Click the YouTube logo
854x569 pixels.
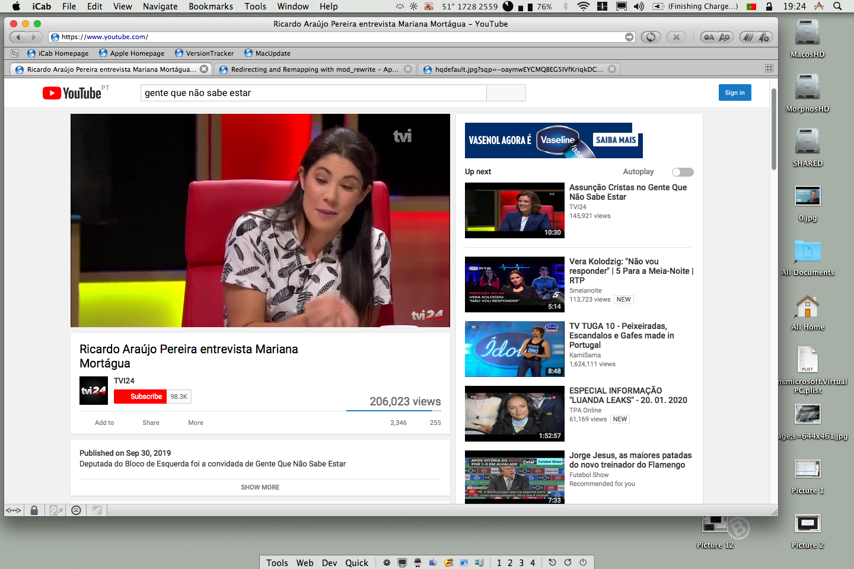(72, 93)
